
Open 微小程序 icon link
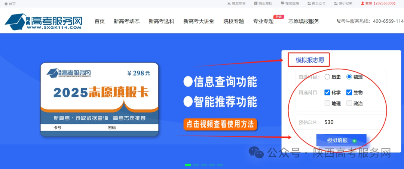point(336,4)
